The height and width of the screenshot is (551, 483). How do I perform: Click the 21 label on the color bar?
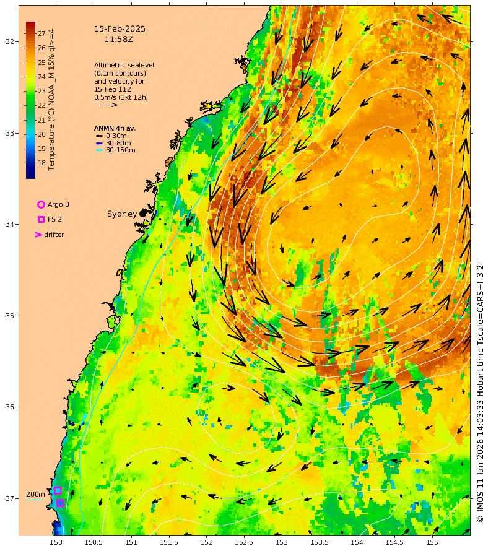pos(41,120)
